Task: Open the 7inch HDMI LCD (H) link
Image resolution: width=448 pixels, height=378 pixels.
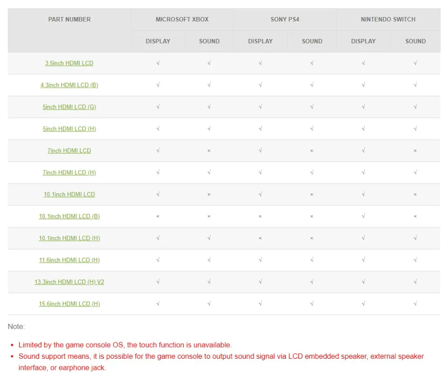Action: (69, 173)
